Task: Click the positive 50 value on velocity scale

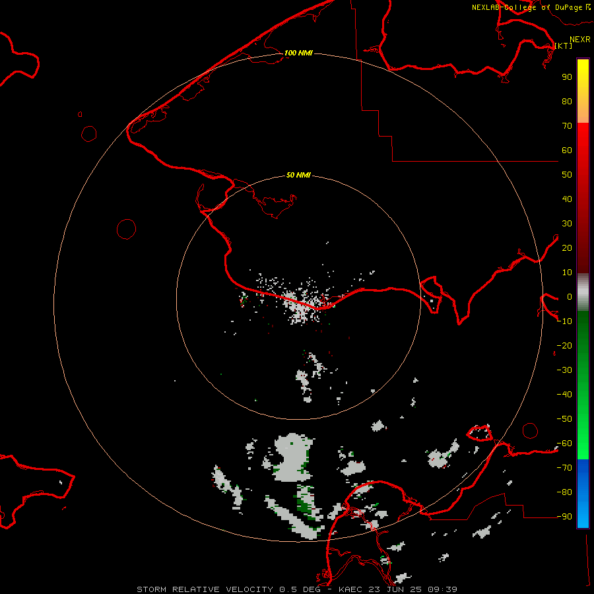Action: click(567, 175)
